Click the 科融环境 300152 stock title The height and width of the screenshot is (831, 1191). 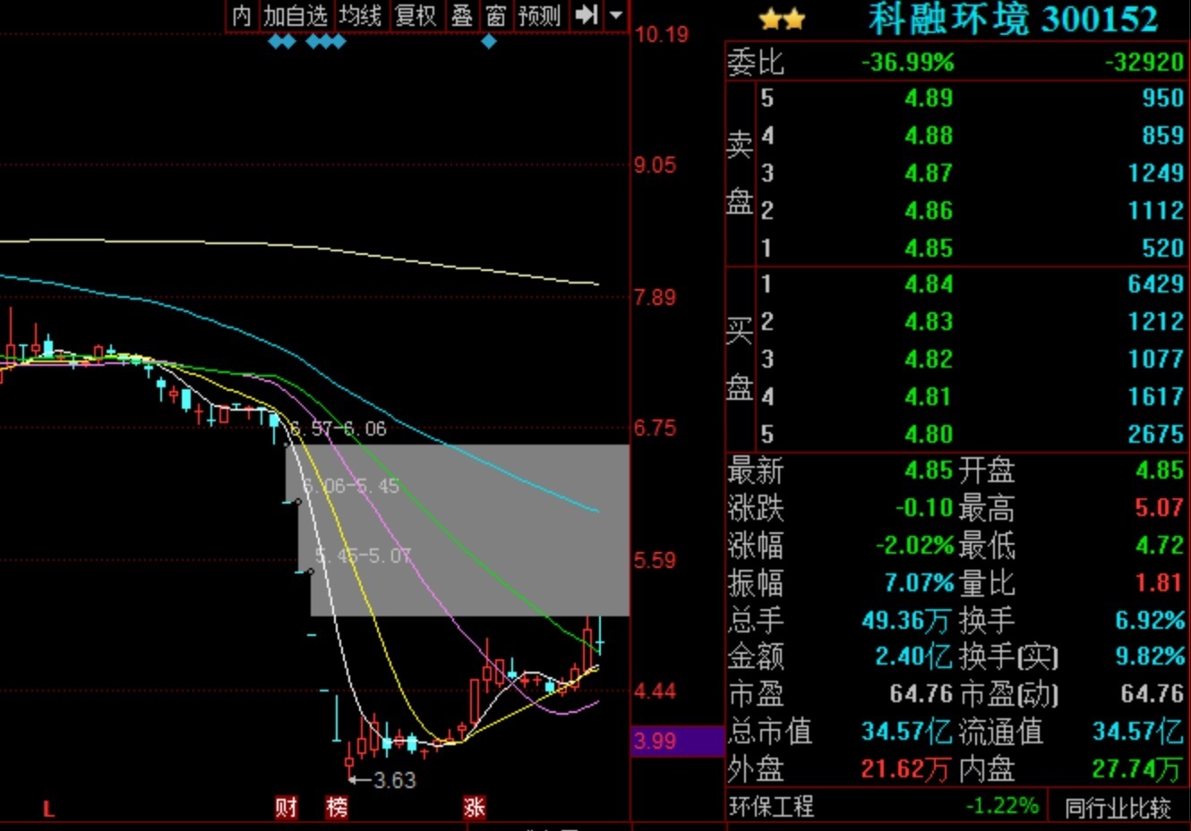pos(1013,20)
